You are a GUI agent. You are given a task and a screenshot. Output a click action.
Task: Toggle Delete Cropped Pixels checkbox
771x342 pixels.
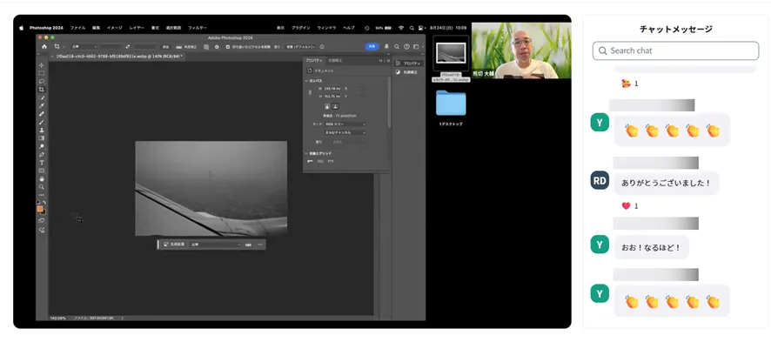(x=228, y=47)
